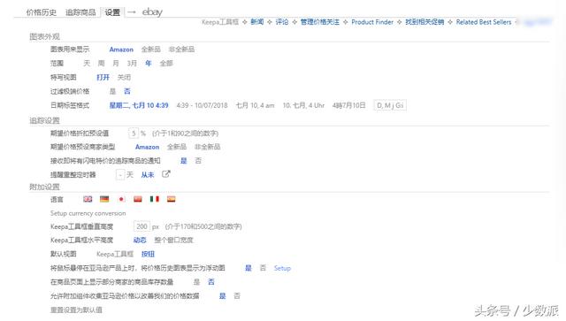This screenshot has height=321, width=566.
Task: Select the German flag language option
Action: tap(104, 199)
